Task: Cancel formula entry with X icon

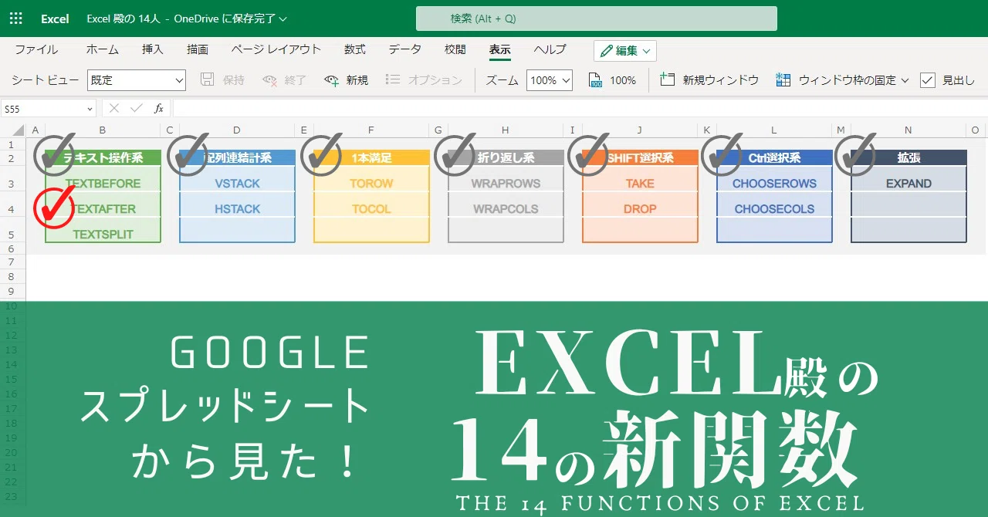Action: [114, 109]
